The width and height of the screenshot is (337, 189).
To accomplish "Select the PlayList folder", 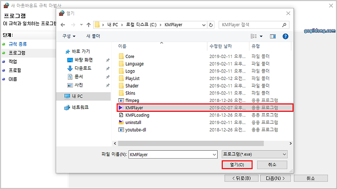I will [x=132, y=79].
